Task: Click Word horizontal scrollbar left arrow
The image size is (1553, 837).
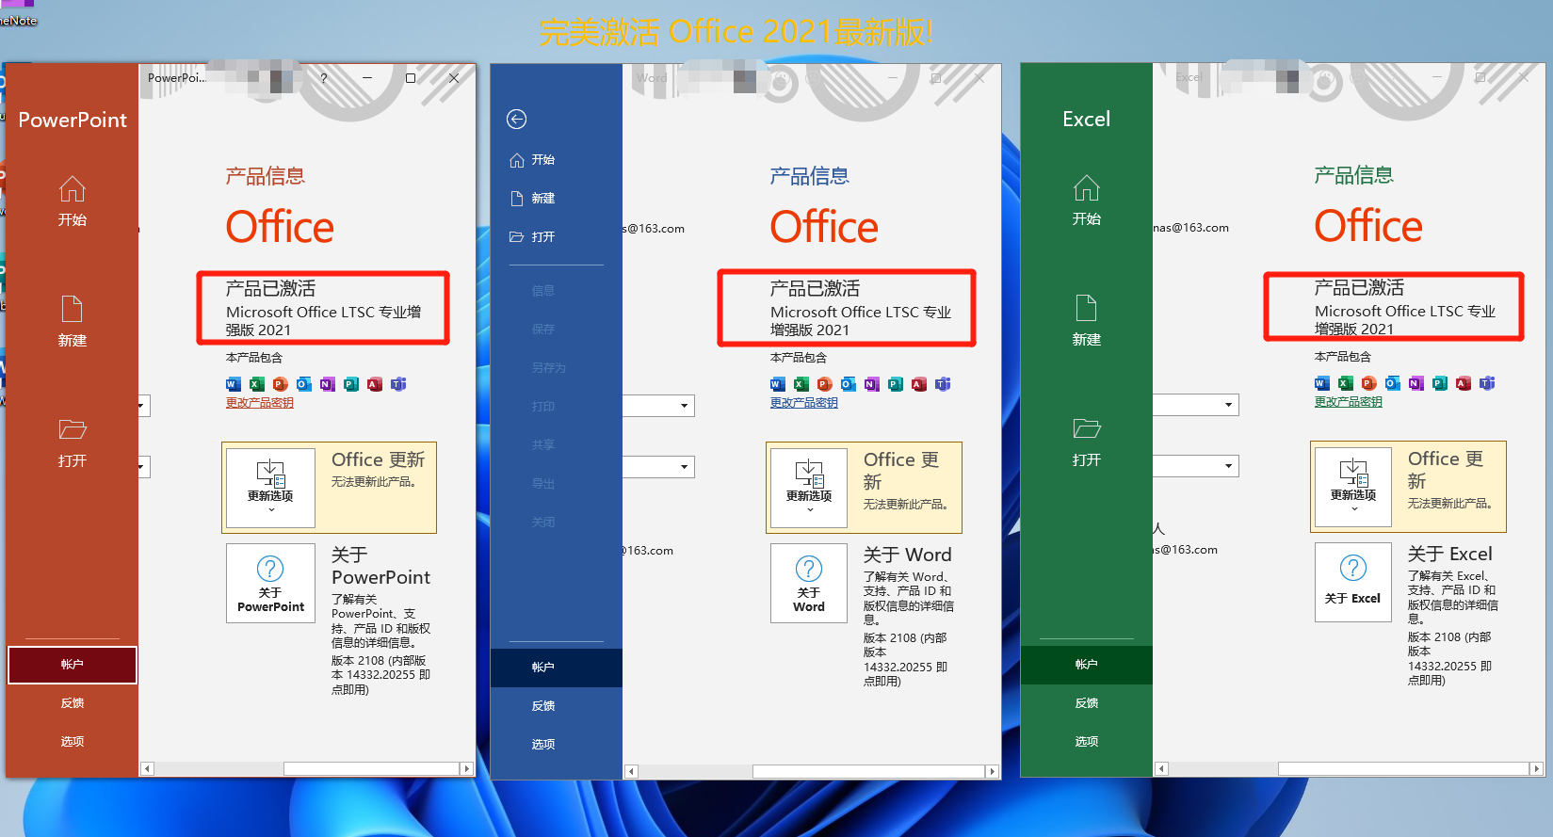Action: pos(632,772)
